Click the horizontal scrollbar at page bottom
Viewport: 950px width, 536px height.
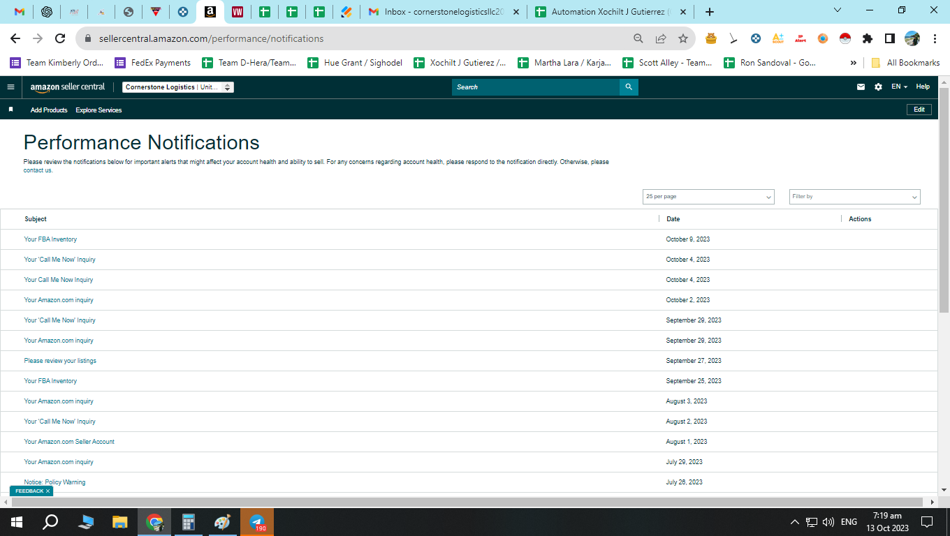coord(468,502)
